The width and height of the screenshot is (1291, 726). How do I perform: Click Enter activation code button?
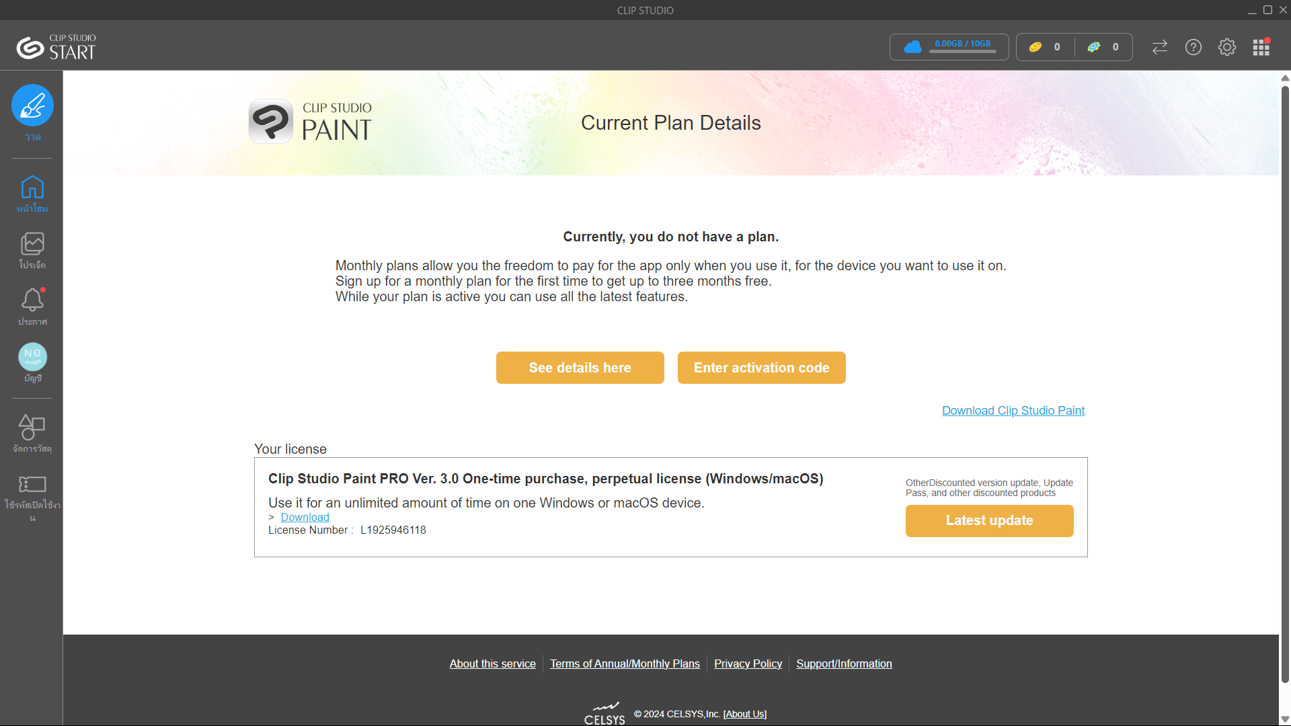pos(761,368)
